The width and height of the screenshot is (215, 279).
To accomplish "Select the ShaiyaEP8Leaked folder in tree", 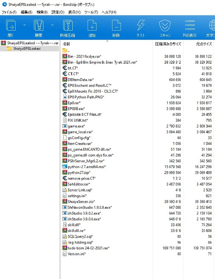I will click(27, 48).
